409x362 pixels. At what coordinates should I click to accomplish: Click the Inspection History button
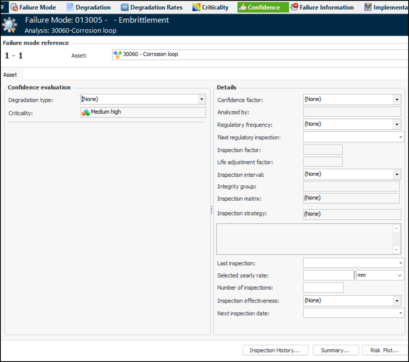(275, 350)
